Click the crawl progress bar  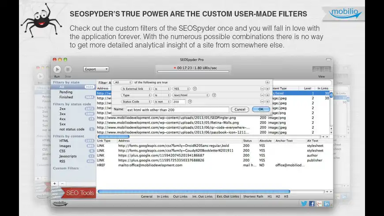[193, 71]
